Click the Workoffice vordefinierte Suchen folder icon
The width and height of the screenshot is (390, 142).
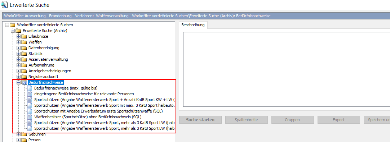pos(13,25)
